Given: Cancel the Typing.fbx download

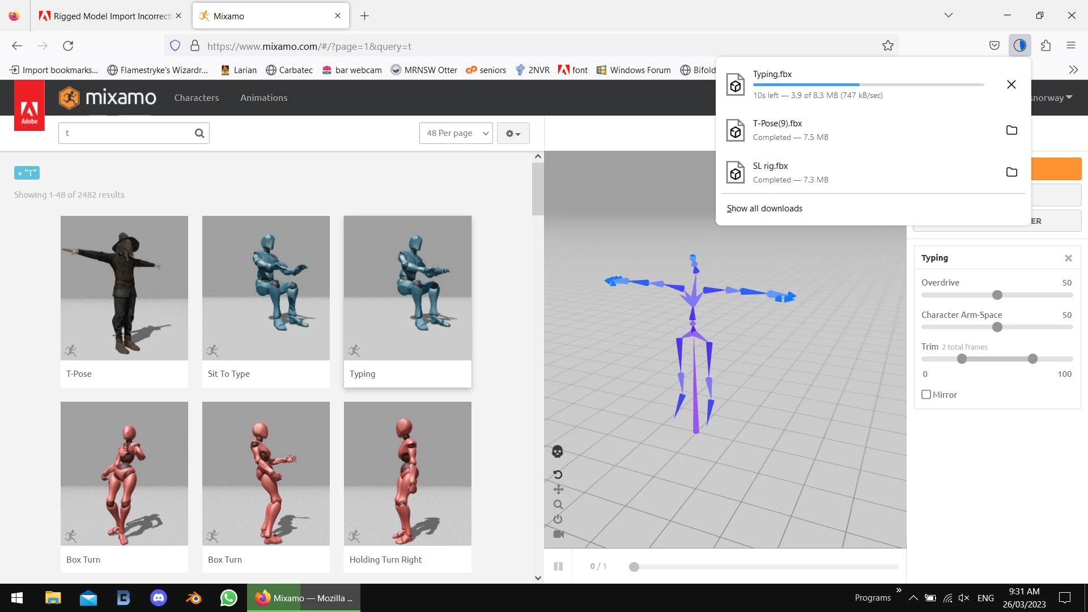Looking at the screenshot, I should point(1011,84).
